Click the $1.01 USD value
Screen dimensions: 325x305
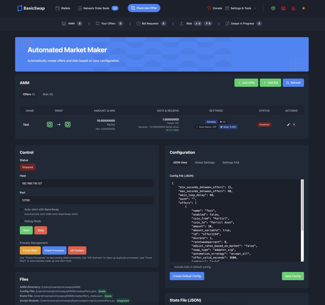pyautogui.click(x=172, y=130)
